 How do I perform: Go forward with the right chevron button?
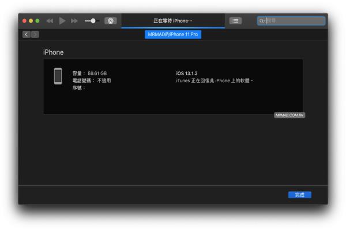pyautogui.click(x=35, y=34)
